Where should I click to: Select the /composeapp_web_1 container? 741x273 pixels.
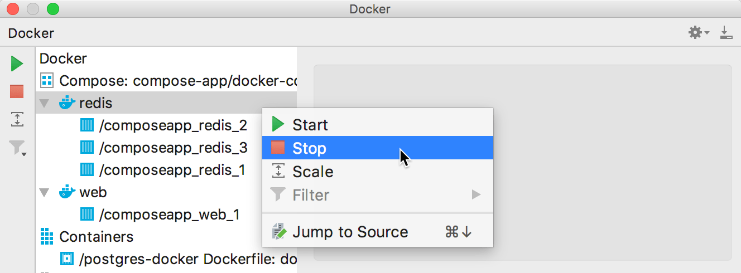pos(169,214)
